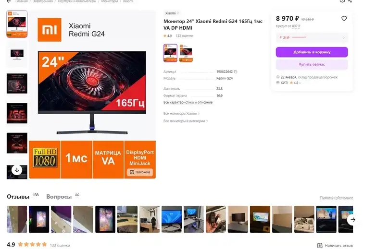Add product to favorites with heart icon
Screen dimensions: 388x249
[x=344, y=19]
